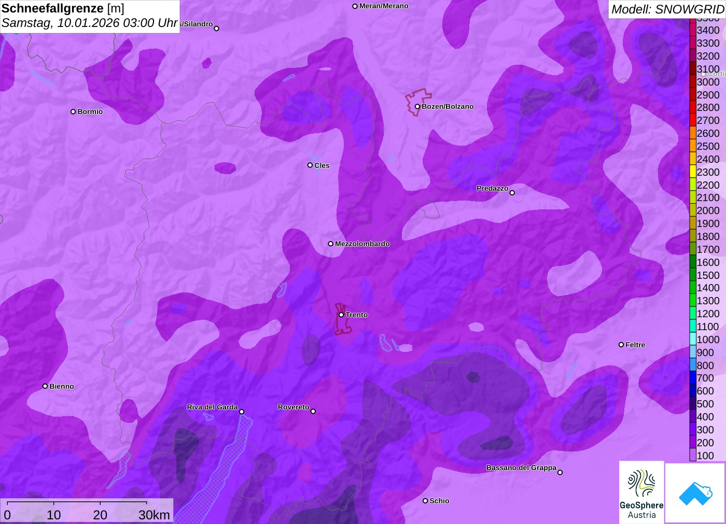Click the Bormio location marker
The width and height of the screenshot is (726, 524).
73,111
